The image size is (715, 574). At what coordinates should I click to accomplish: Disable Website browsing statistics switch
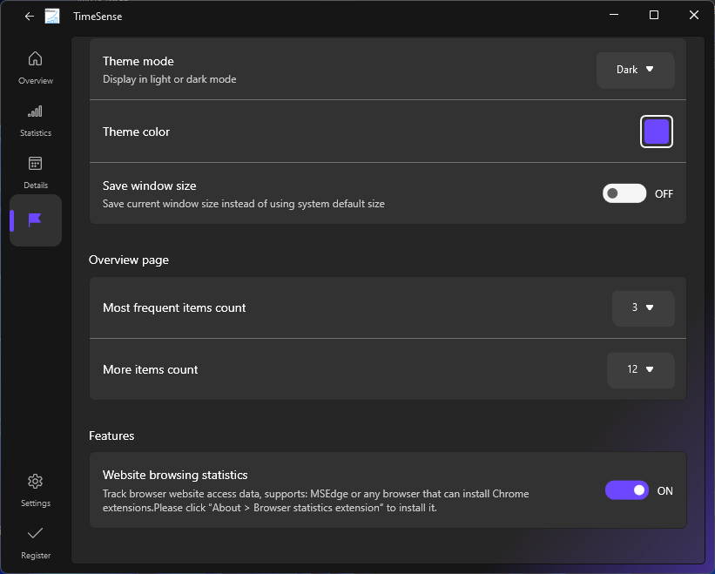coord(627,490)
